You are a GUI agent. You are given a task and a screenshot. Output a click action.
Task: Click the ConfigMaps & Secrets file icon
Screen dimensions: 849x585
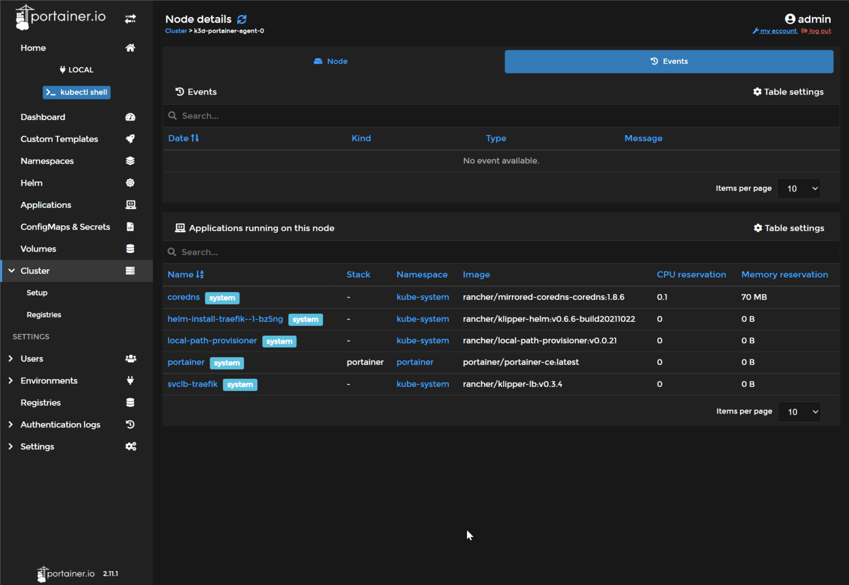130,227
